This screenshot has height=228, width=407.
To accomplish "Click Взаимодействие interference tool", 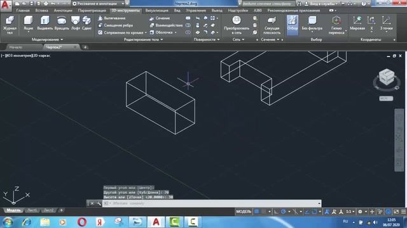I will pos(166,25).
